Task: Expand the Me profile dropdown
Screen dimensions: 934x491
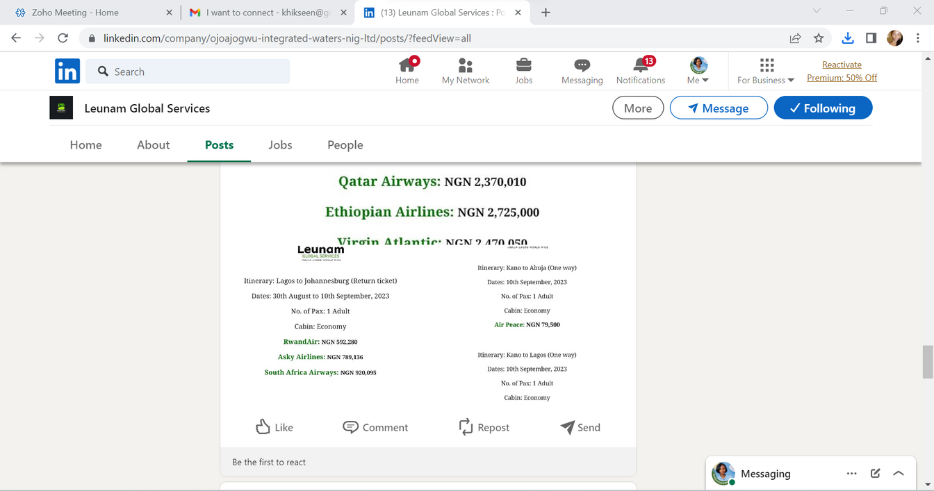Action: tap(698, 71)
